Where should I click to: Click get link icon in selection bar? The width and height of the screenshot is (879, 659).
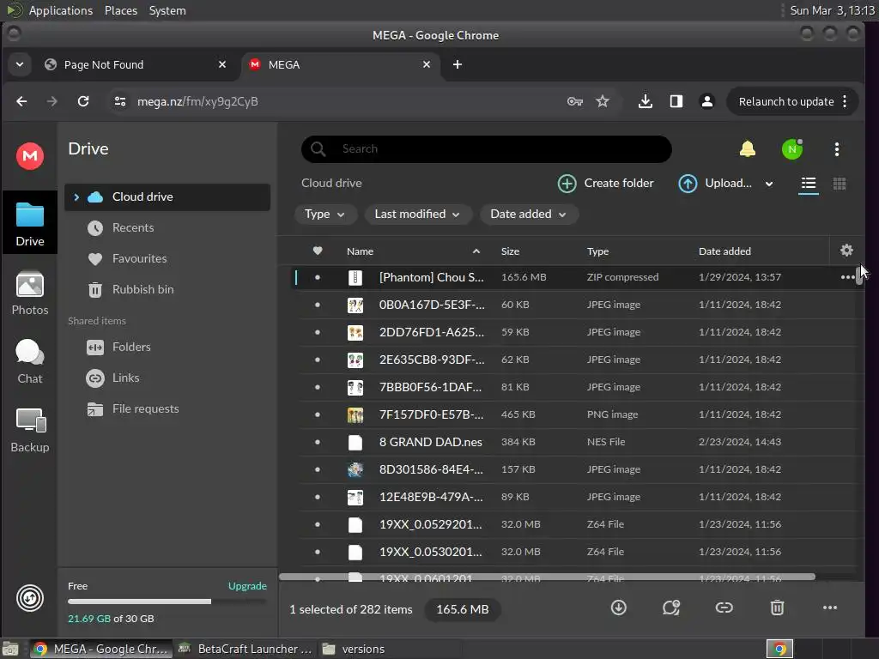click(x=724, y=608)
